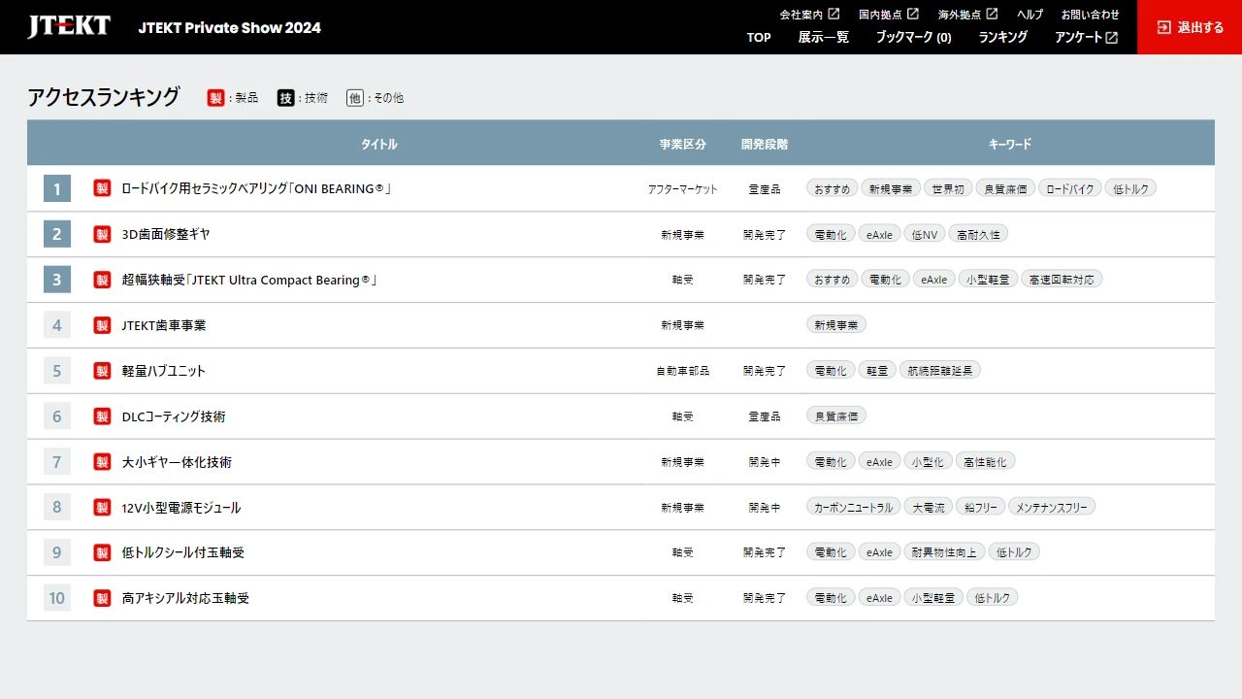1242x699 pixels.
Task: Click 小型軽量 tag in 高アキシアル対応玉軸受 row
Action: tap(933, 598)
